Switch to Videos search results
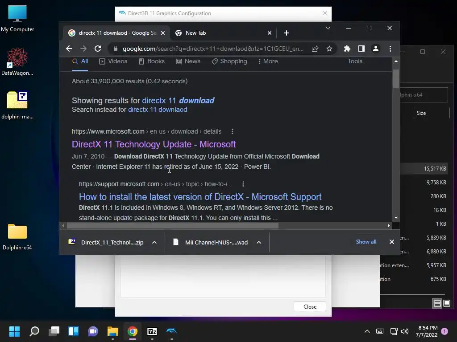Viewport: 457px width, 342px height. 113,61
